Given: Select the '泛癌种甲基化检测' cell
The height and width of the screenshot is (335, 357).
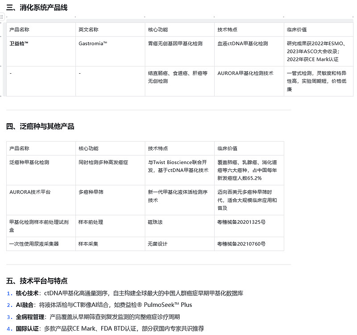Looking at the screenshot, I should (41, 170).
